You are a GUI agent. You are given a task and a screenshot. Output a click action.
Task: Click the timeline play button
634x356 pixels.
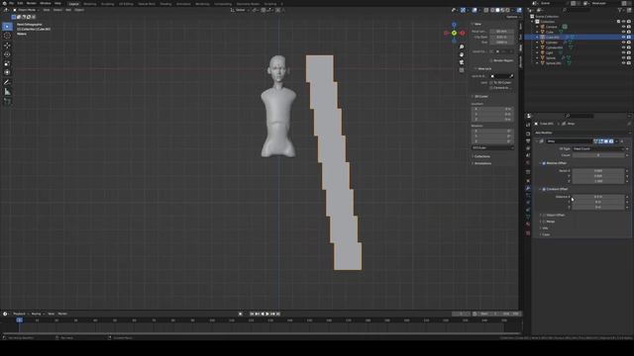point(267,313)
